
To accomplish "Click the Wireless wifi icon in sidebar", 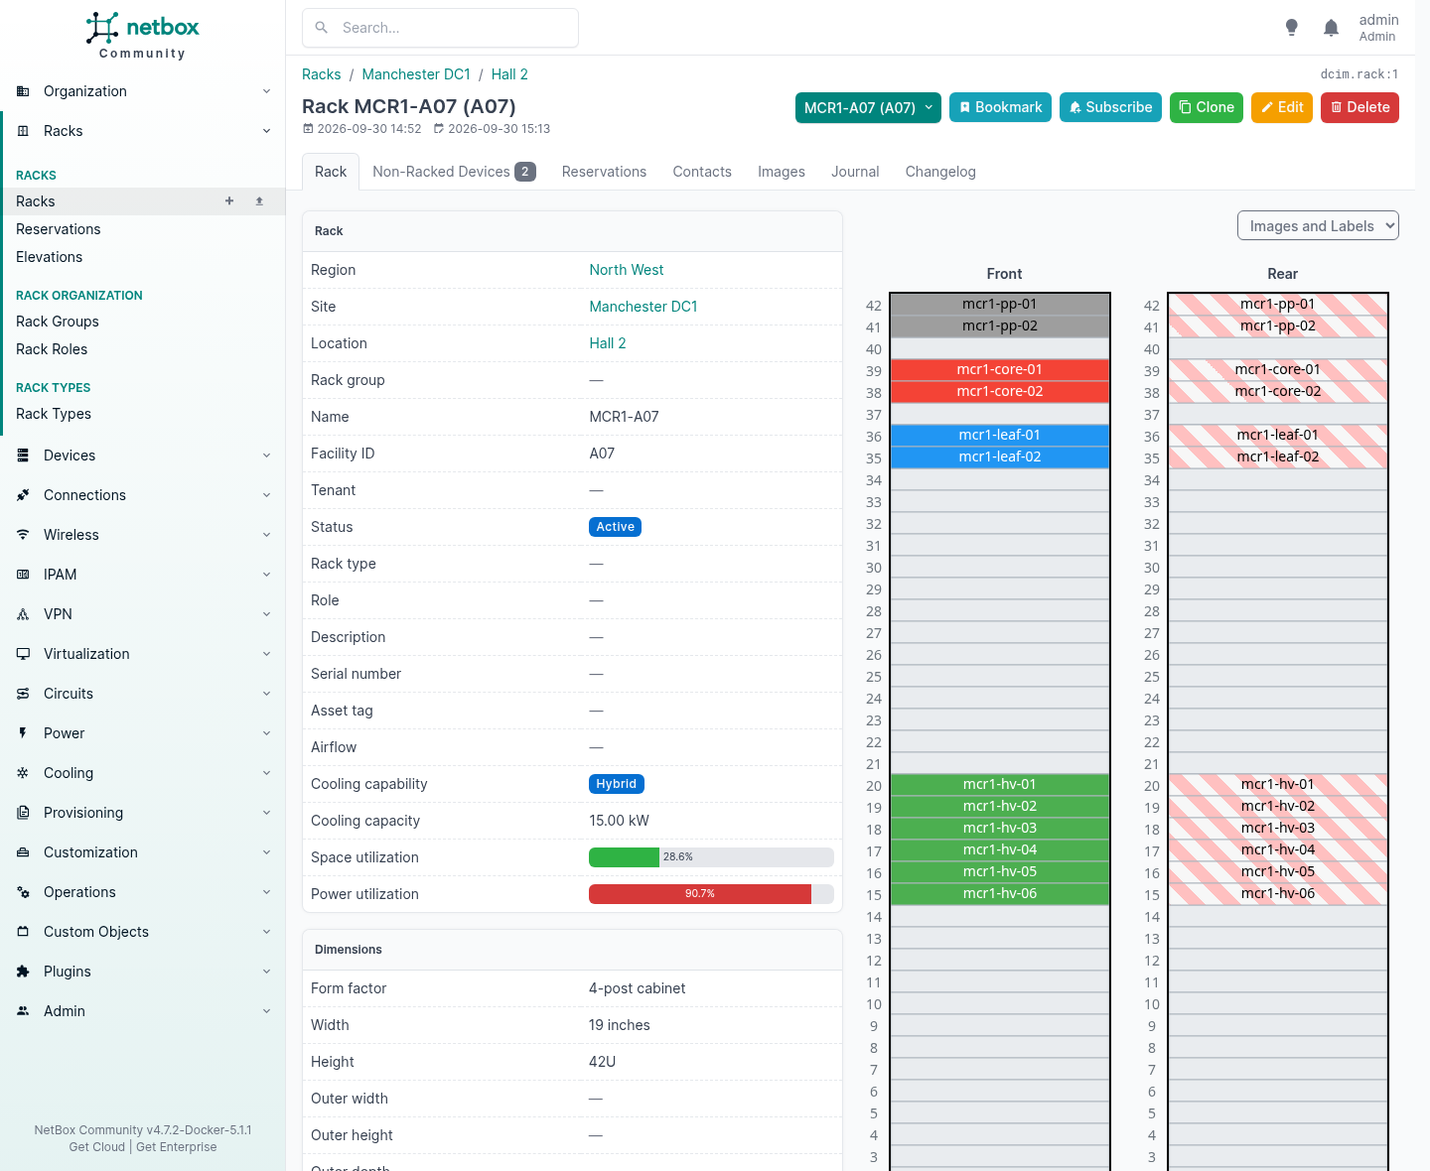I will coord(23,535).
